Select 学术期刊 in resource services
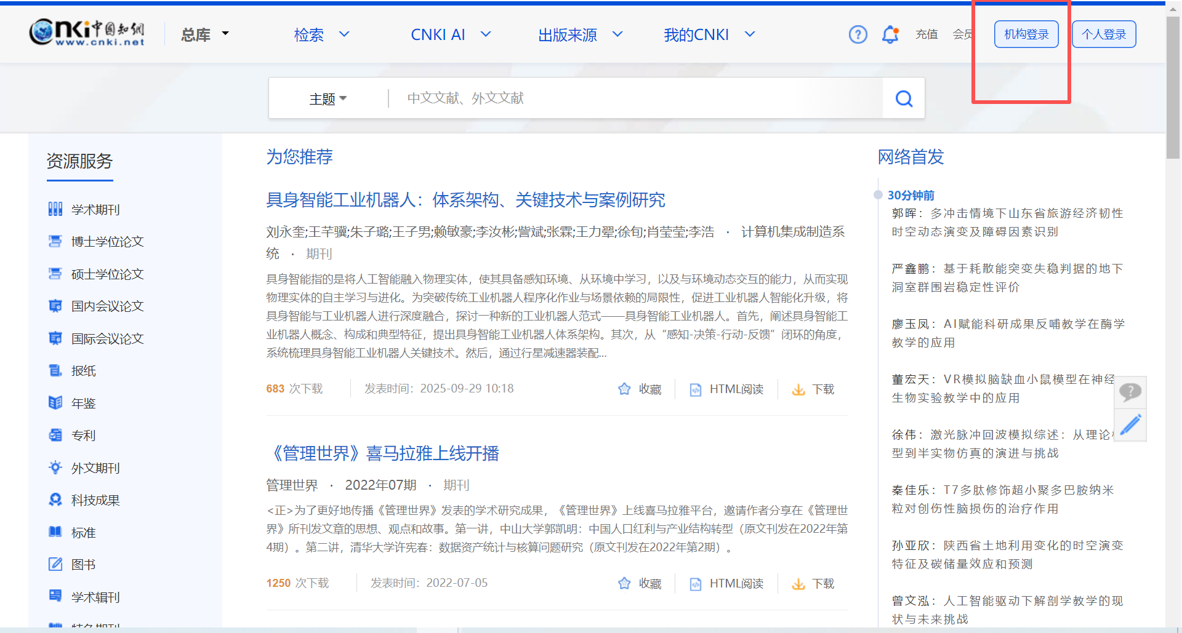 pyautogui.click(x=95, y=210)
